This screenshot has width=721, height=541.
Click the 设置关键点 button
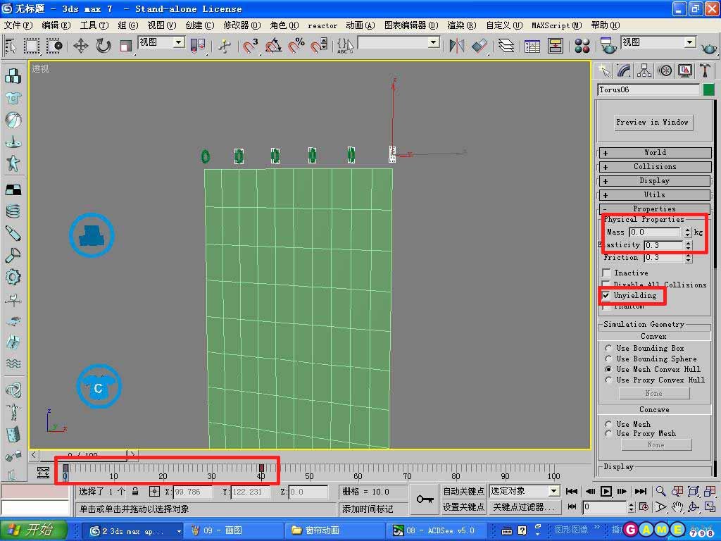tap(463, 507)
